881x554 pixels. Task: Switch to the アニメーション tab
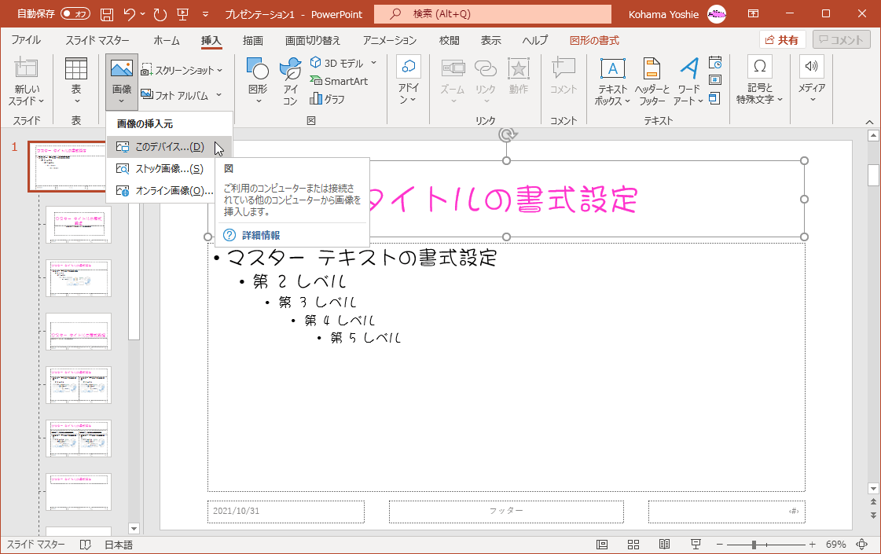point(390,40)
